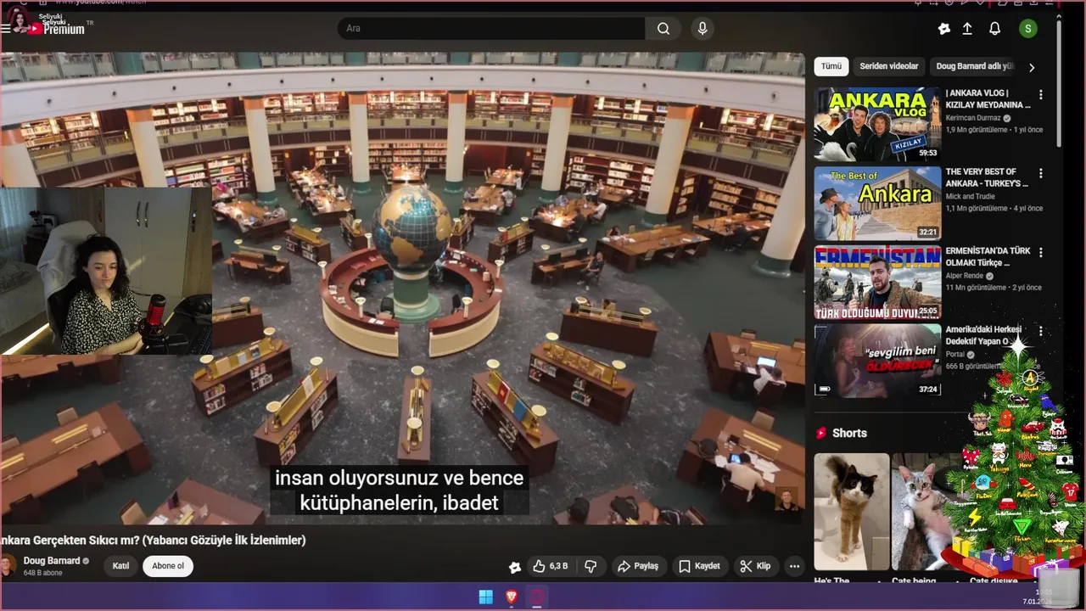The width and height of the screenshot is (1086, 611).
Task: Open the notifications bell
Action: [x=994, y=29]
